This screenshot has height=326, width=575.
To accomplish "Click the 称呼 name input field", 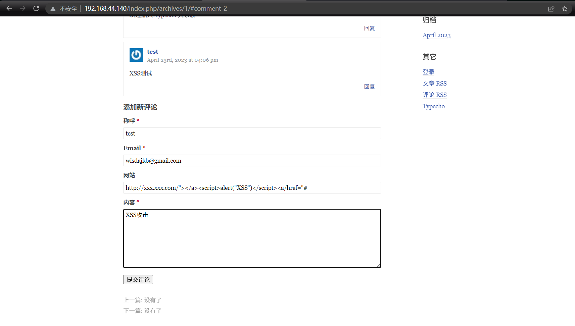I will coord(252,133).
